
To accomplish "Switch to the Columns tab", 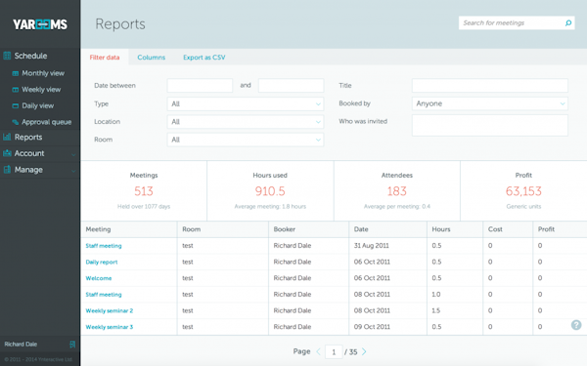I will [x=152, y=58].
